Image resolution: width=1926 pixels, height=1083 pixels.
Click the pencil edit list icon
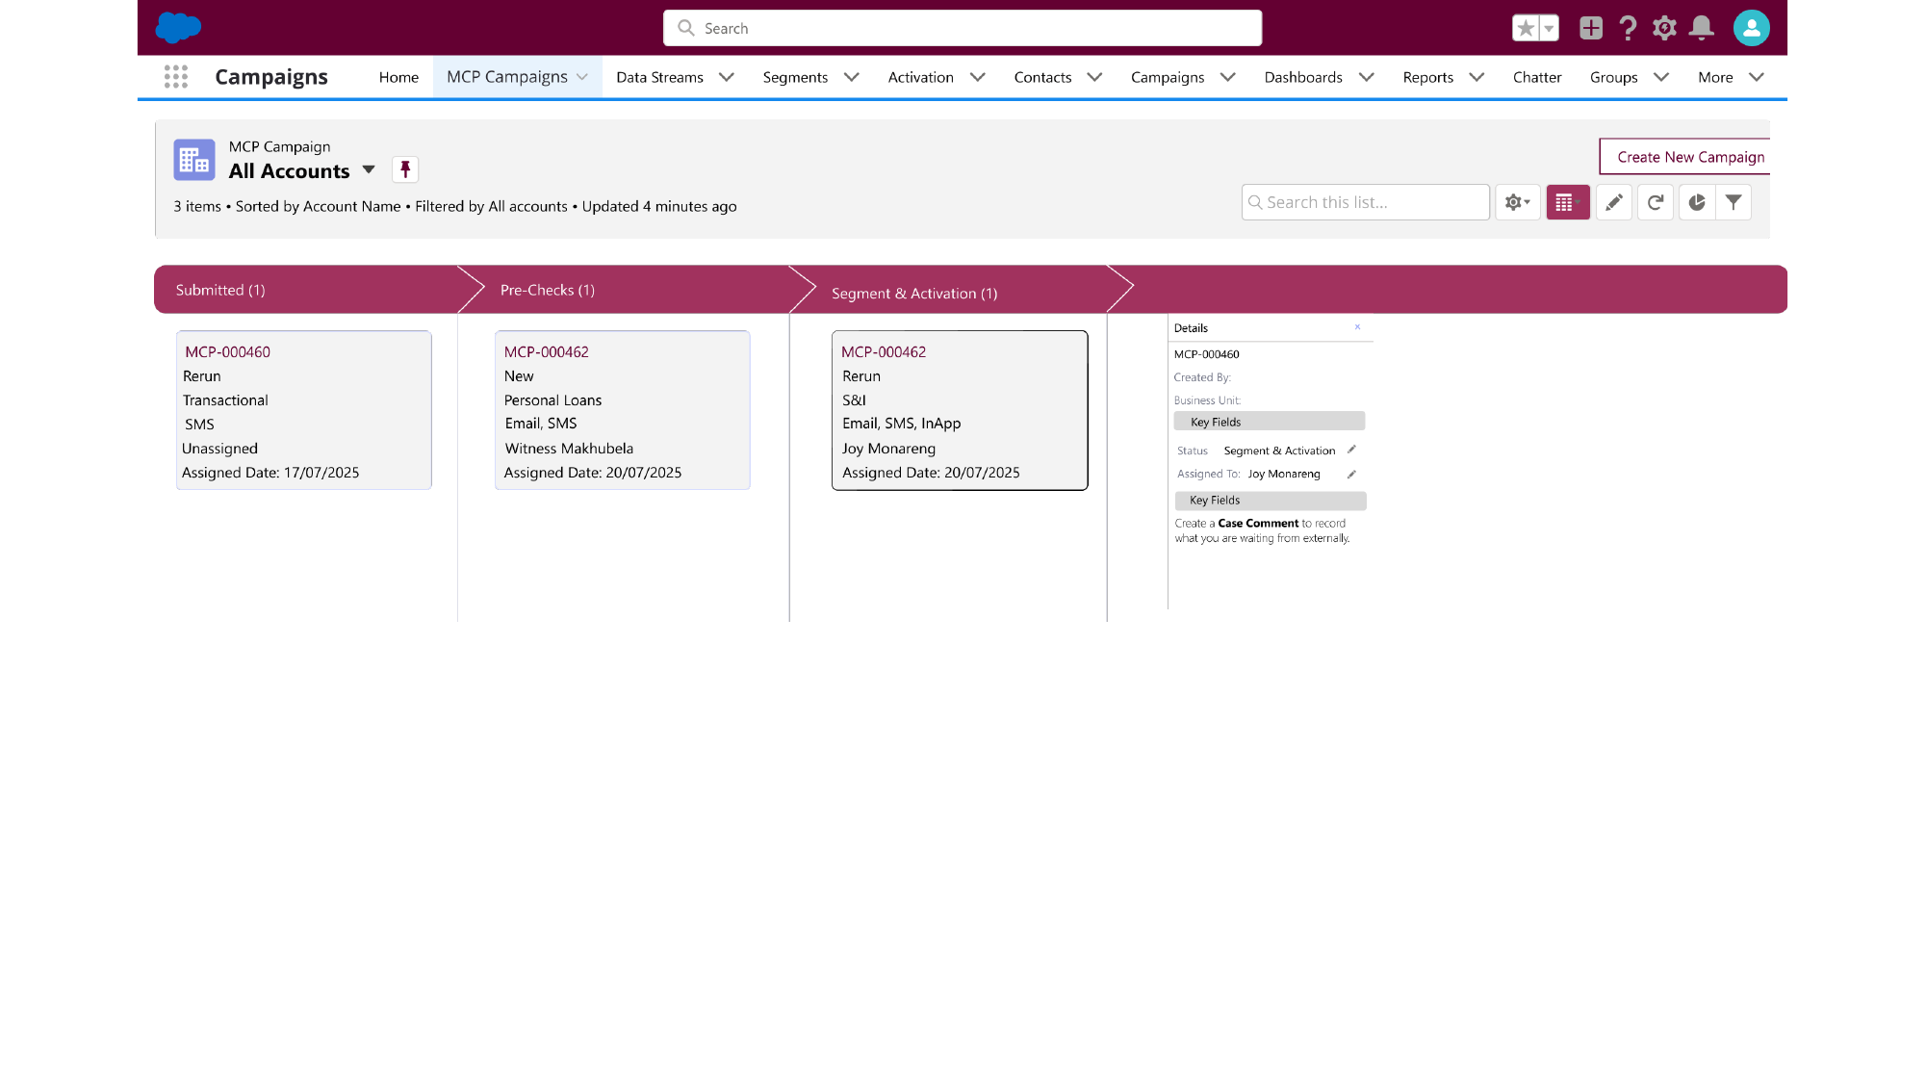coord(1614,202)
